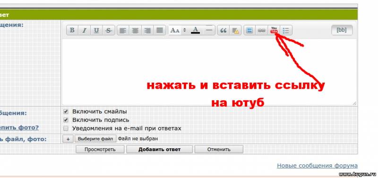Justify text alignment icon
This screenshot has height=178, width=378.
tap(160, 30)
